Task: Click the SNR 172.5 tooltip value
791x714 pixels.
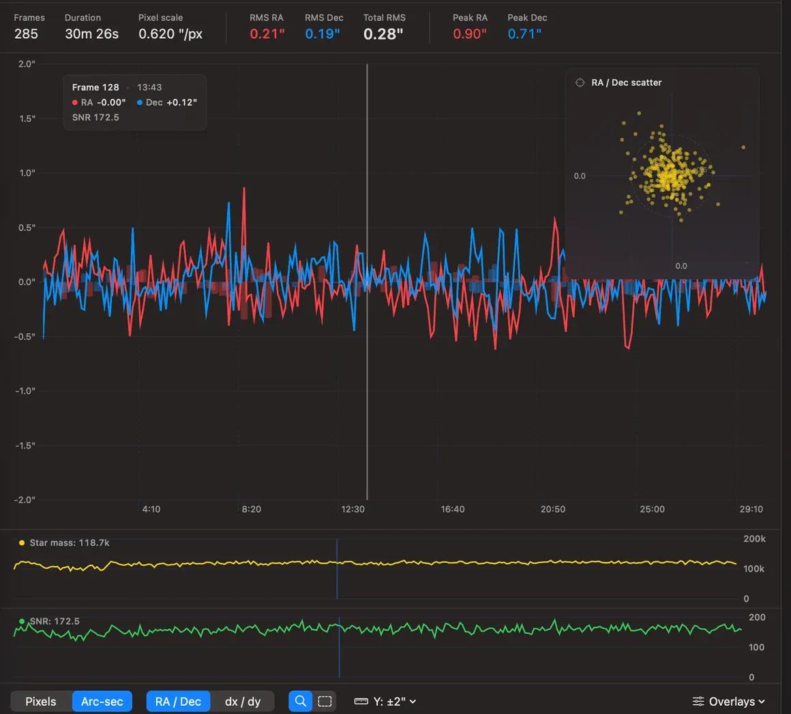Action: point(95,117)
